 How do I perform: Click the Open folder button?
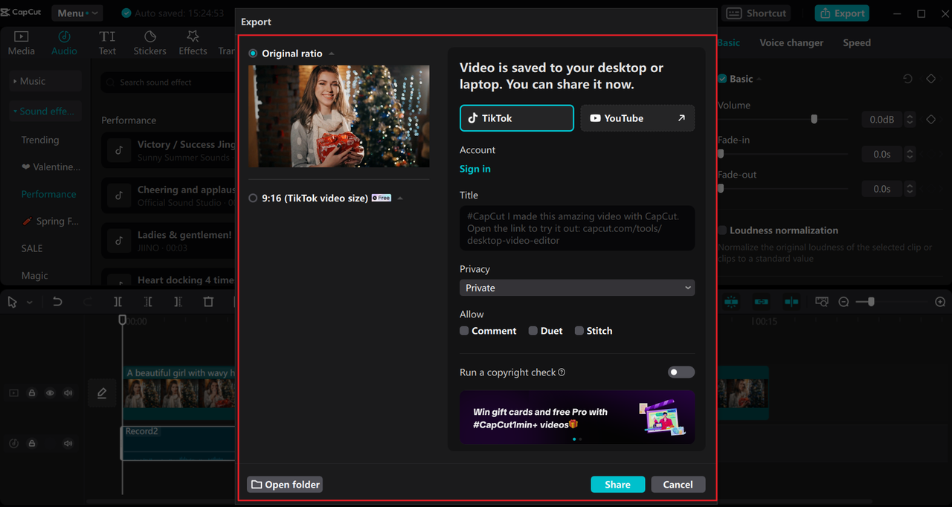pos(285,485)
